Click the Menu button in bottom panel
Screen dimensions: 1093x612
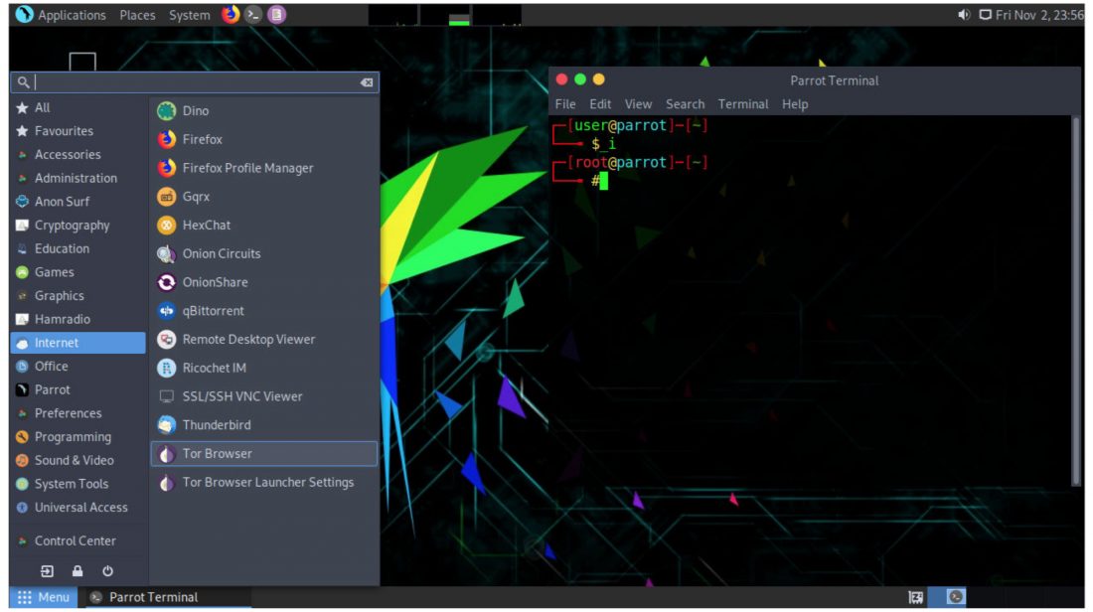click(44, 597)
